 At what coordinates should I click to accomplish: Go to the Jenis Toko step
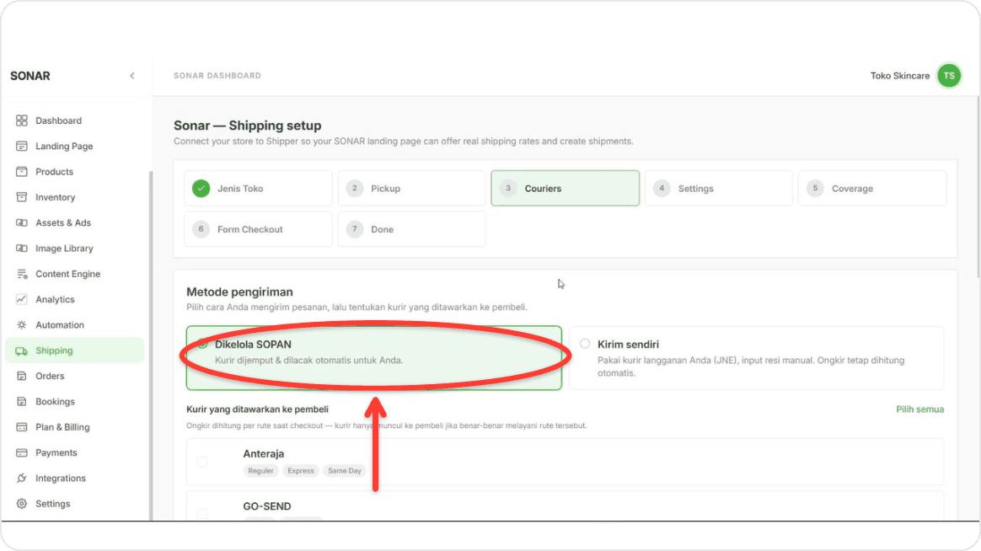tap(258, 188)
